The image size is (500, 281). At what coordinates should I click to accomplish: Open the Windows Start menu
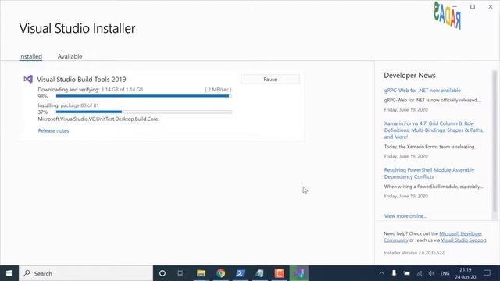coord(9,273)
